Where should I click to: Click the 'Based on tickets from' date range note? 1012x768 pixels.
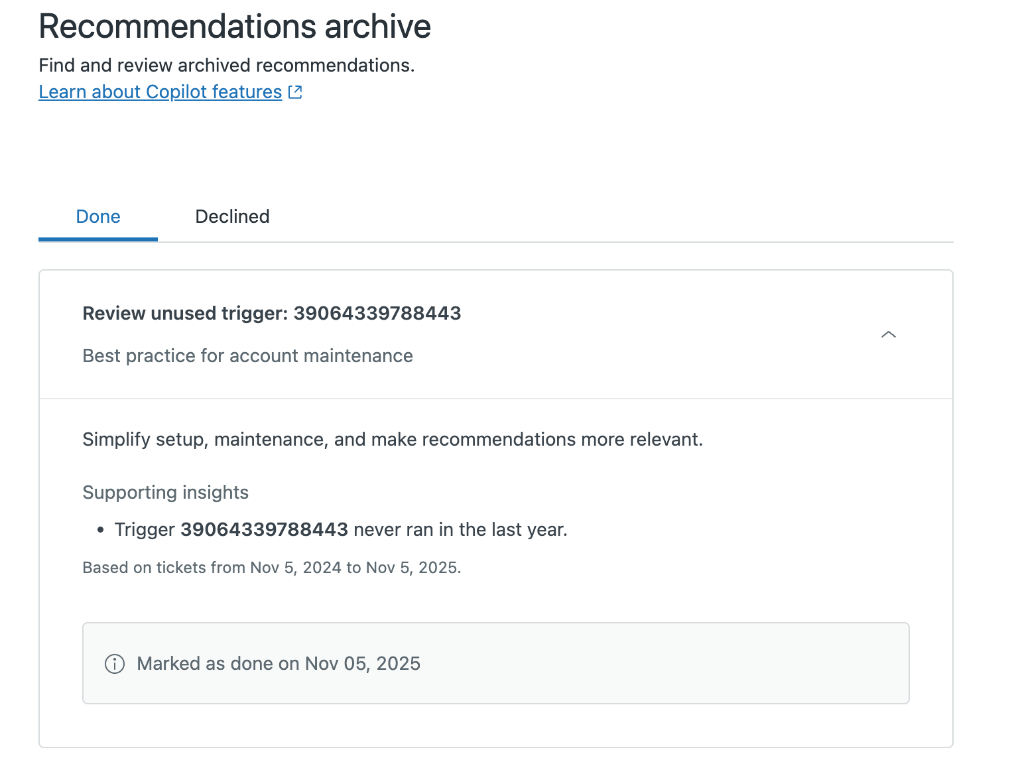click(x=271, y=568)
